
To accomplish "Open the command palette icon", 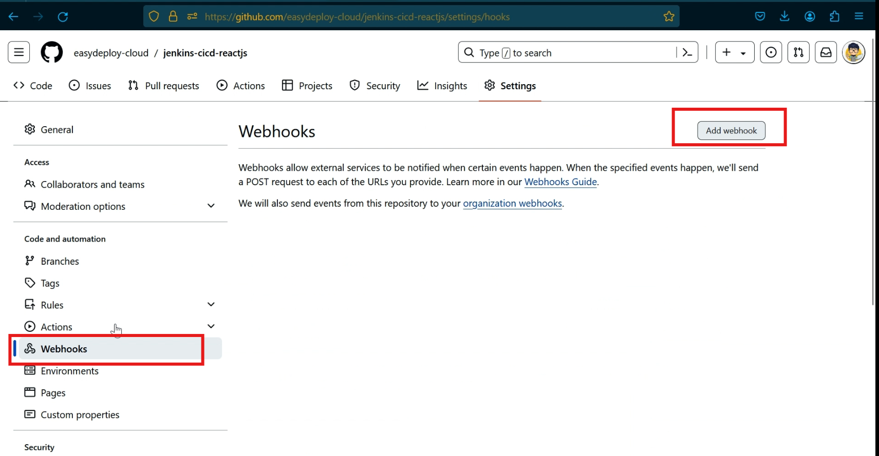I will [x=687, y=52].
